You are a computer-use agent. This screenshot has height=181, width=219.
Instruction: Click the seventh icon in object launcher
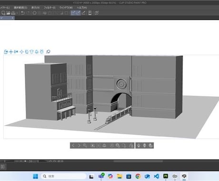pyautogui.click(x=112, y=145)
